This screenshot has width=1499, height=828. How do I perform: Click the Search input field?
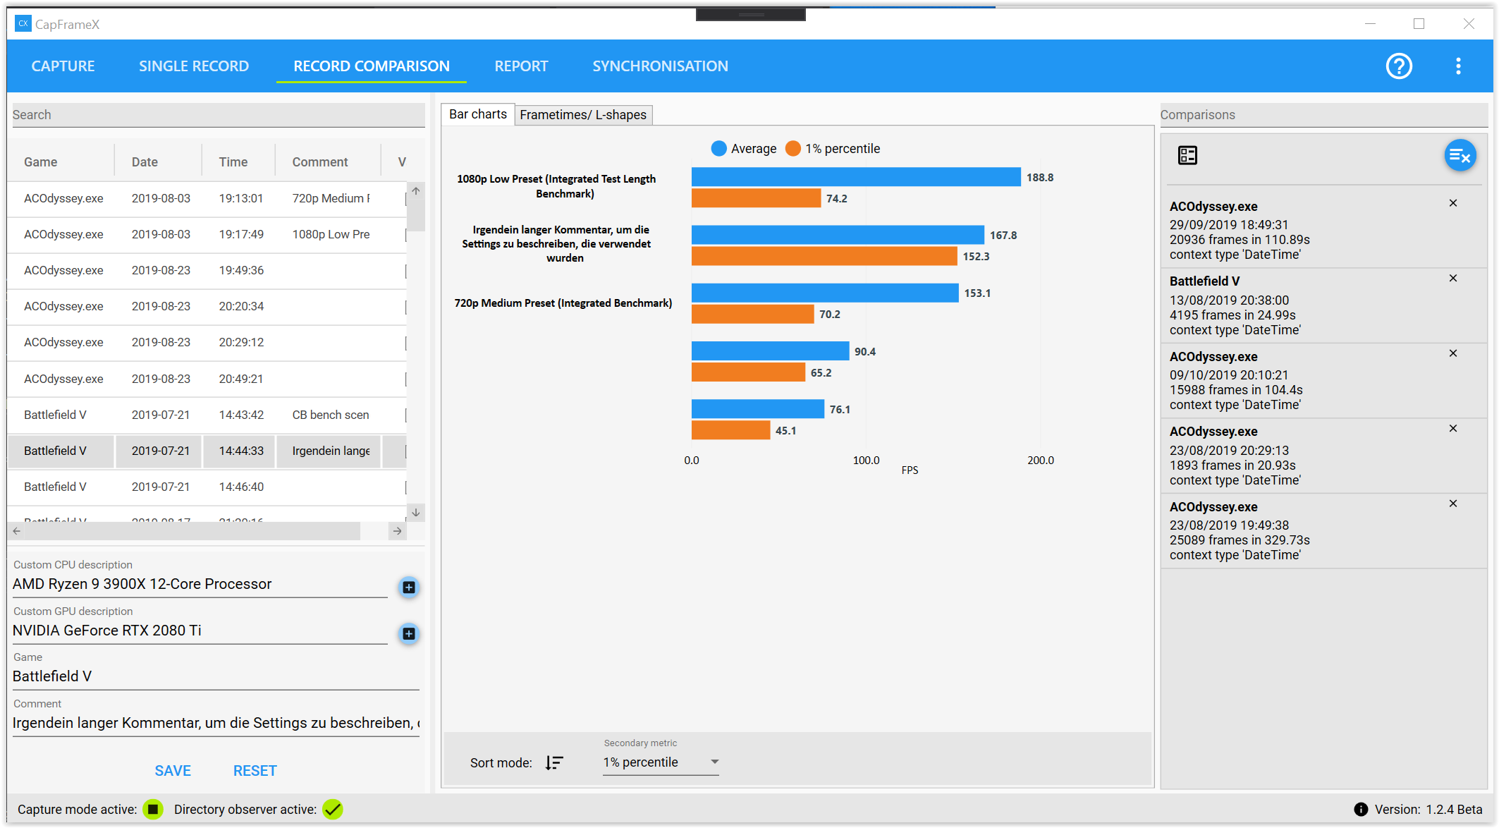(219, 115)
